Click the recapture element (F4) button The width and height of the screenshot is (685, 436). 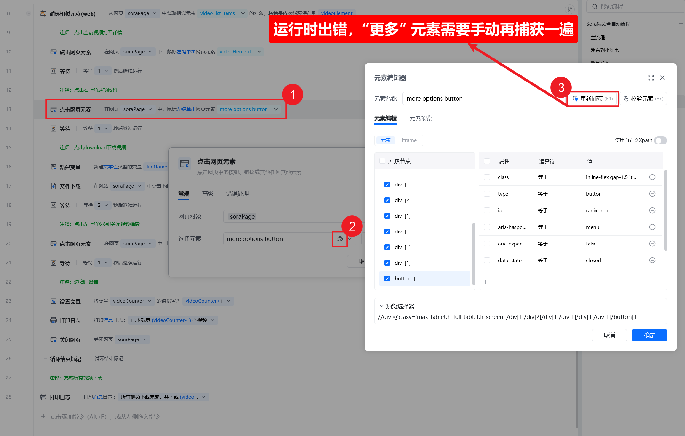click(x=593, y=99)
